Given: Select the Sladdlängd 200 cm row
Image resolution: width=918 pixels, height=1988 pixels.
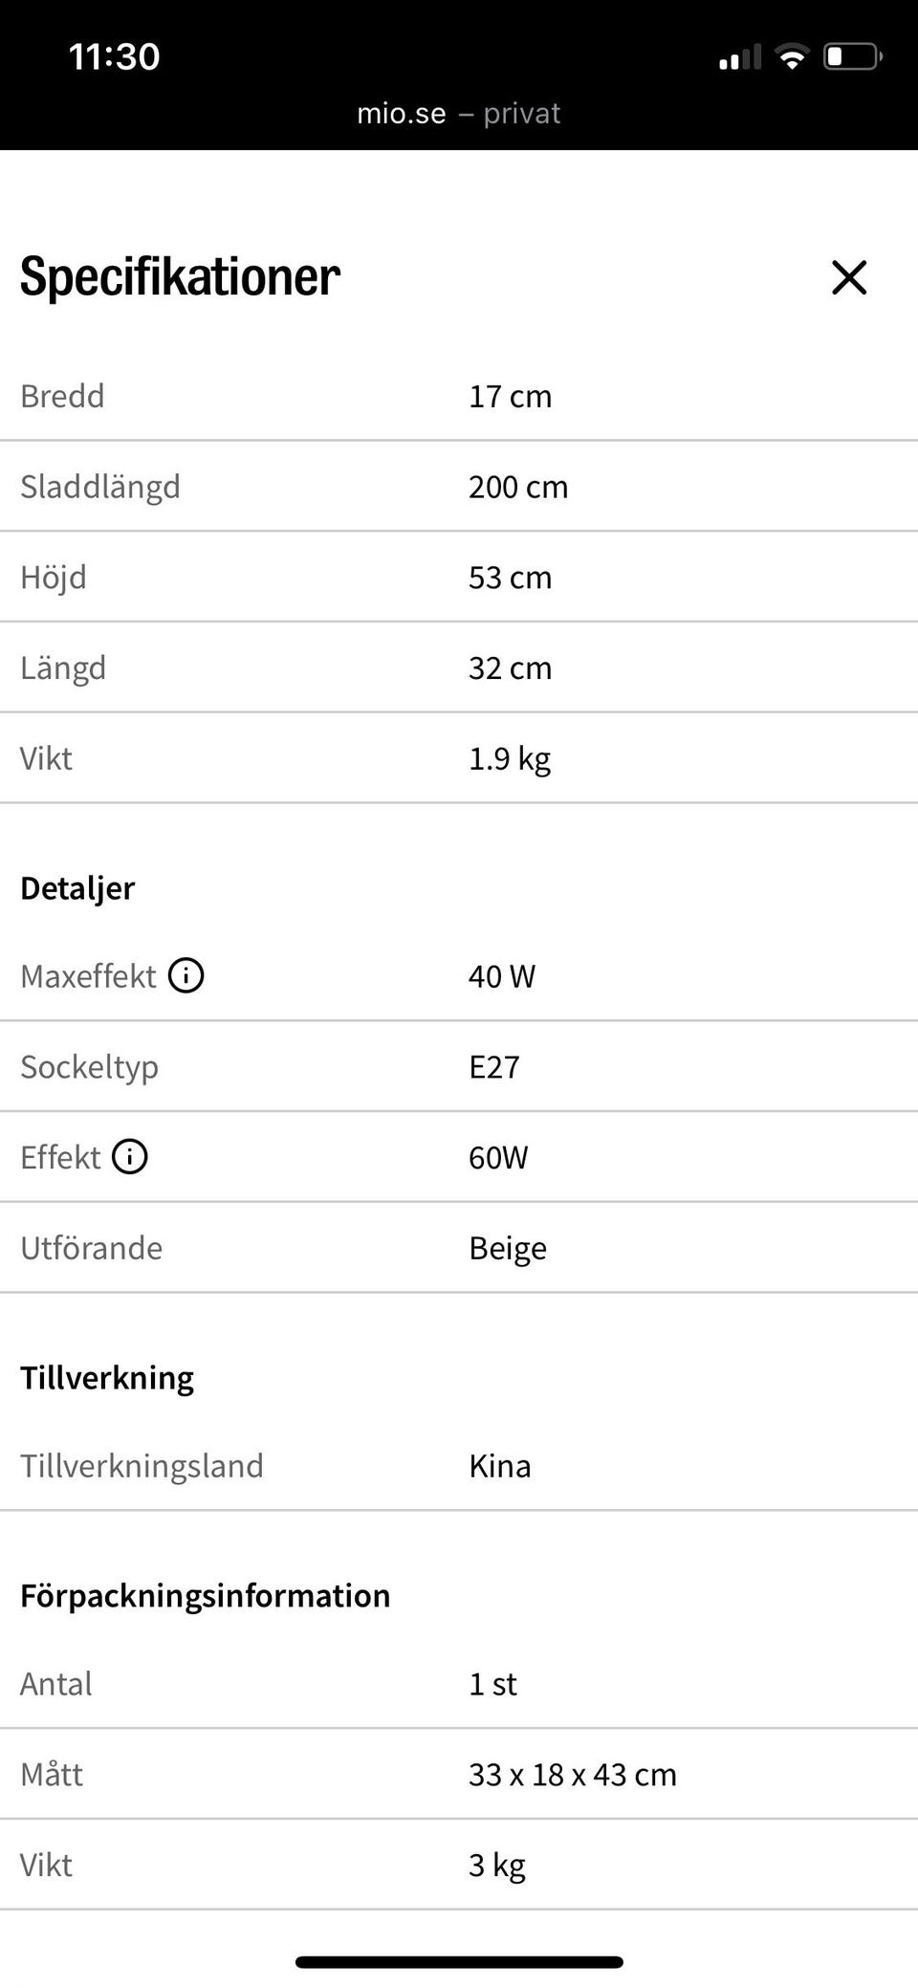Looking at the screenshot, I should pos(459,487).
